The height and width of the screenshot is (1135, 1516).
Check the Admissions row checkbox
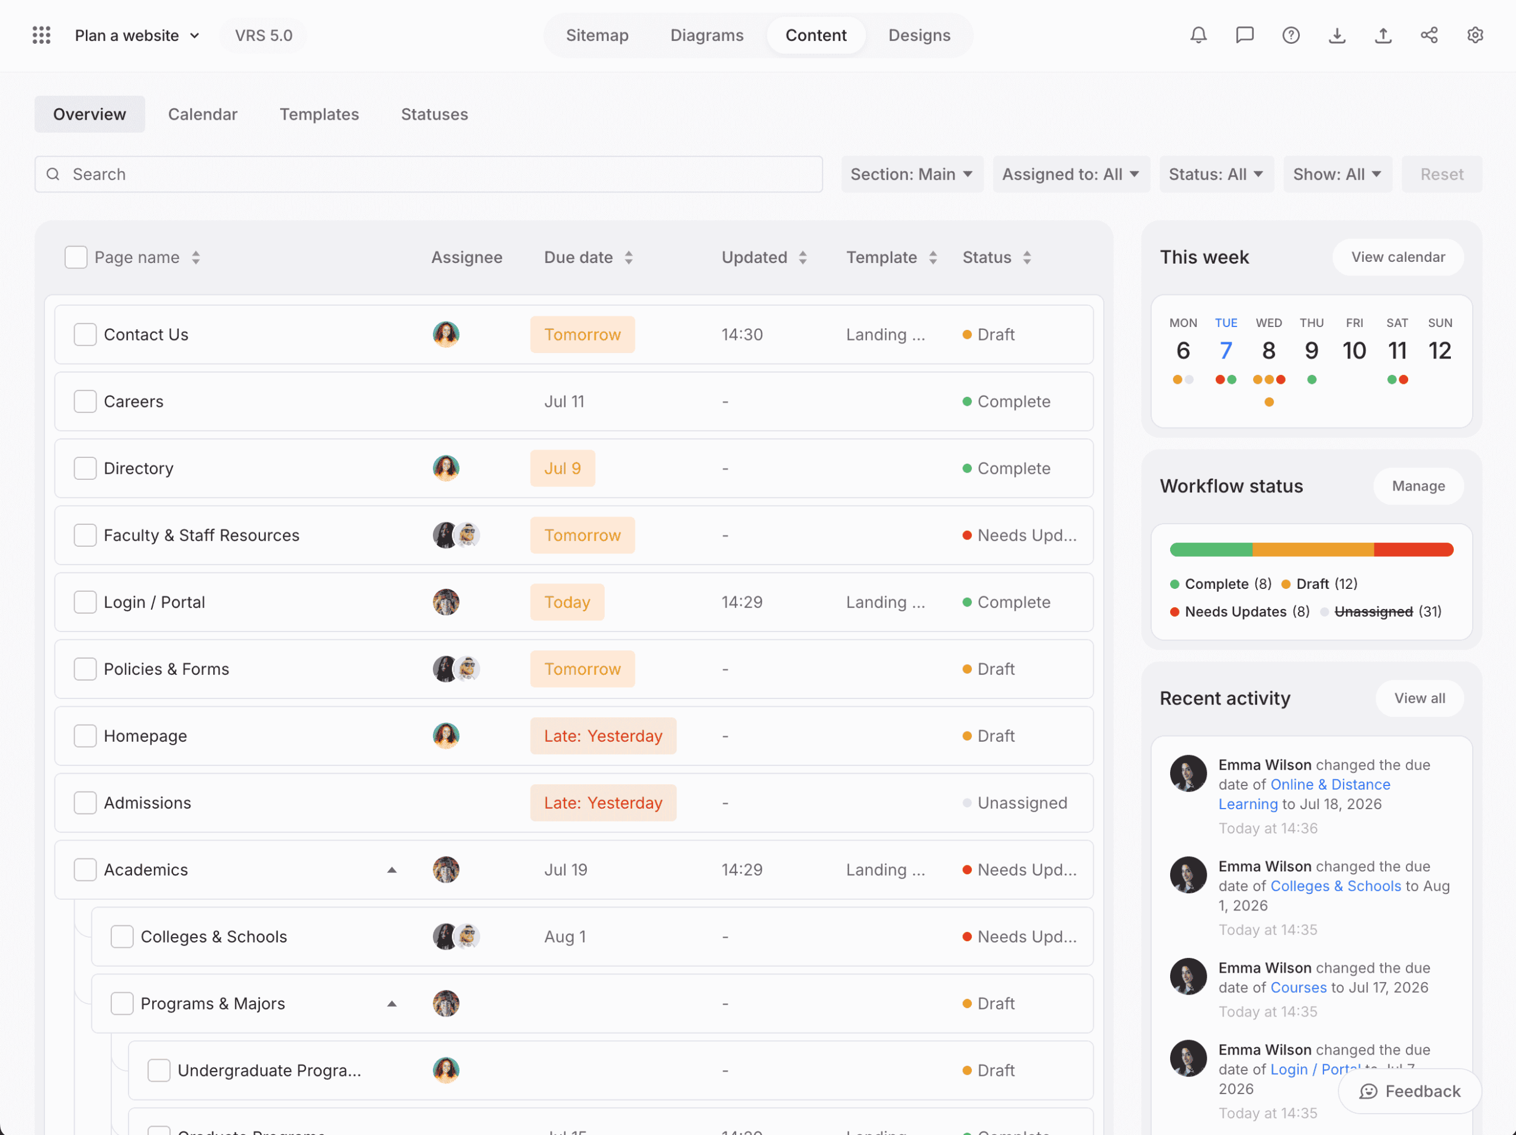85,803
